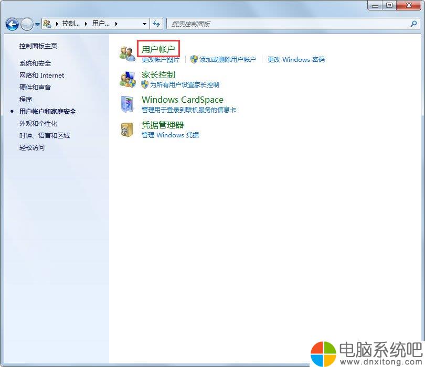Select the 用户... breadcrumb segment

pyautogui.click(x=101, y=24)
